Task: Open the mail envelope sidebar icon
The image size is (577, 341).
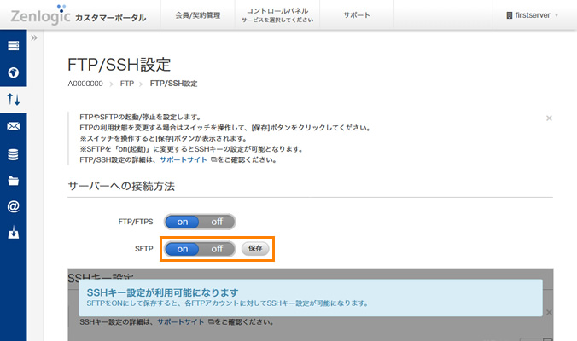Action: [14, 126]
